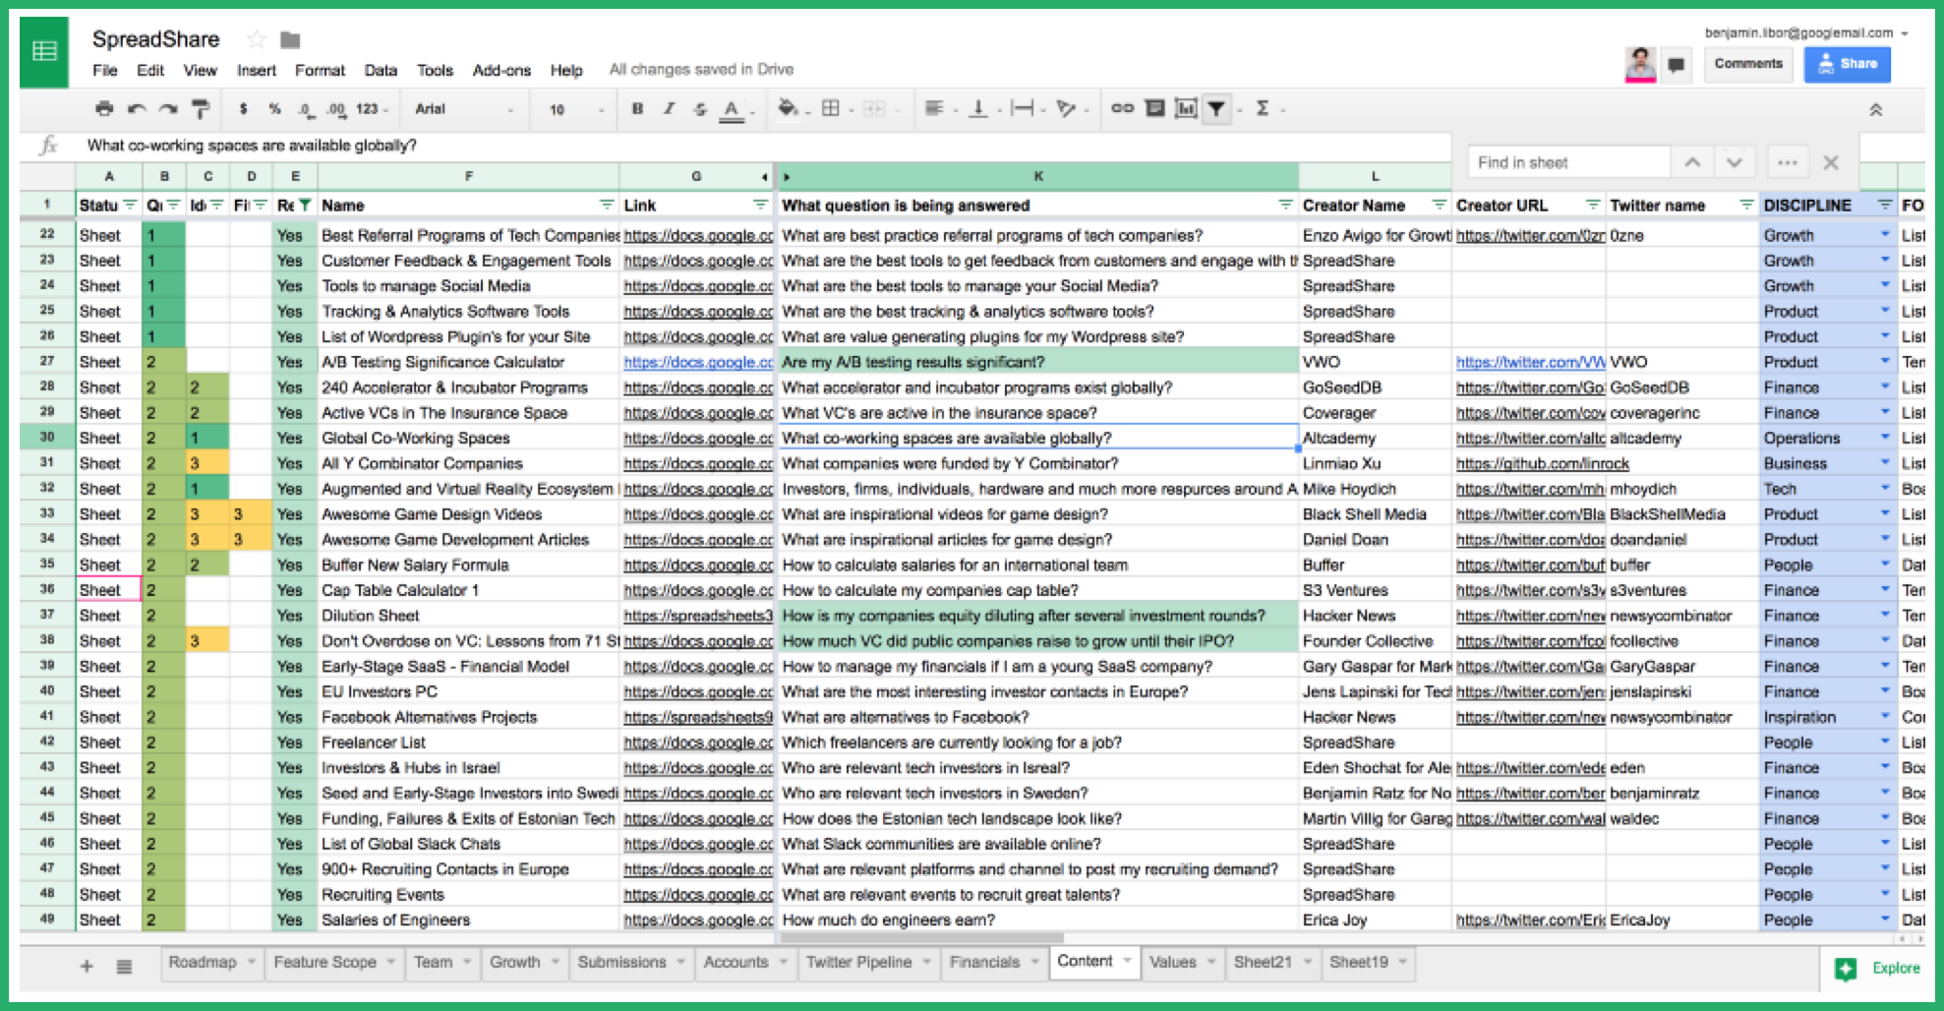Open the Insert menu
1944x1011 pixels.
click(256, 71)
